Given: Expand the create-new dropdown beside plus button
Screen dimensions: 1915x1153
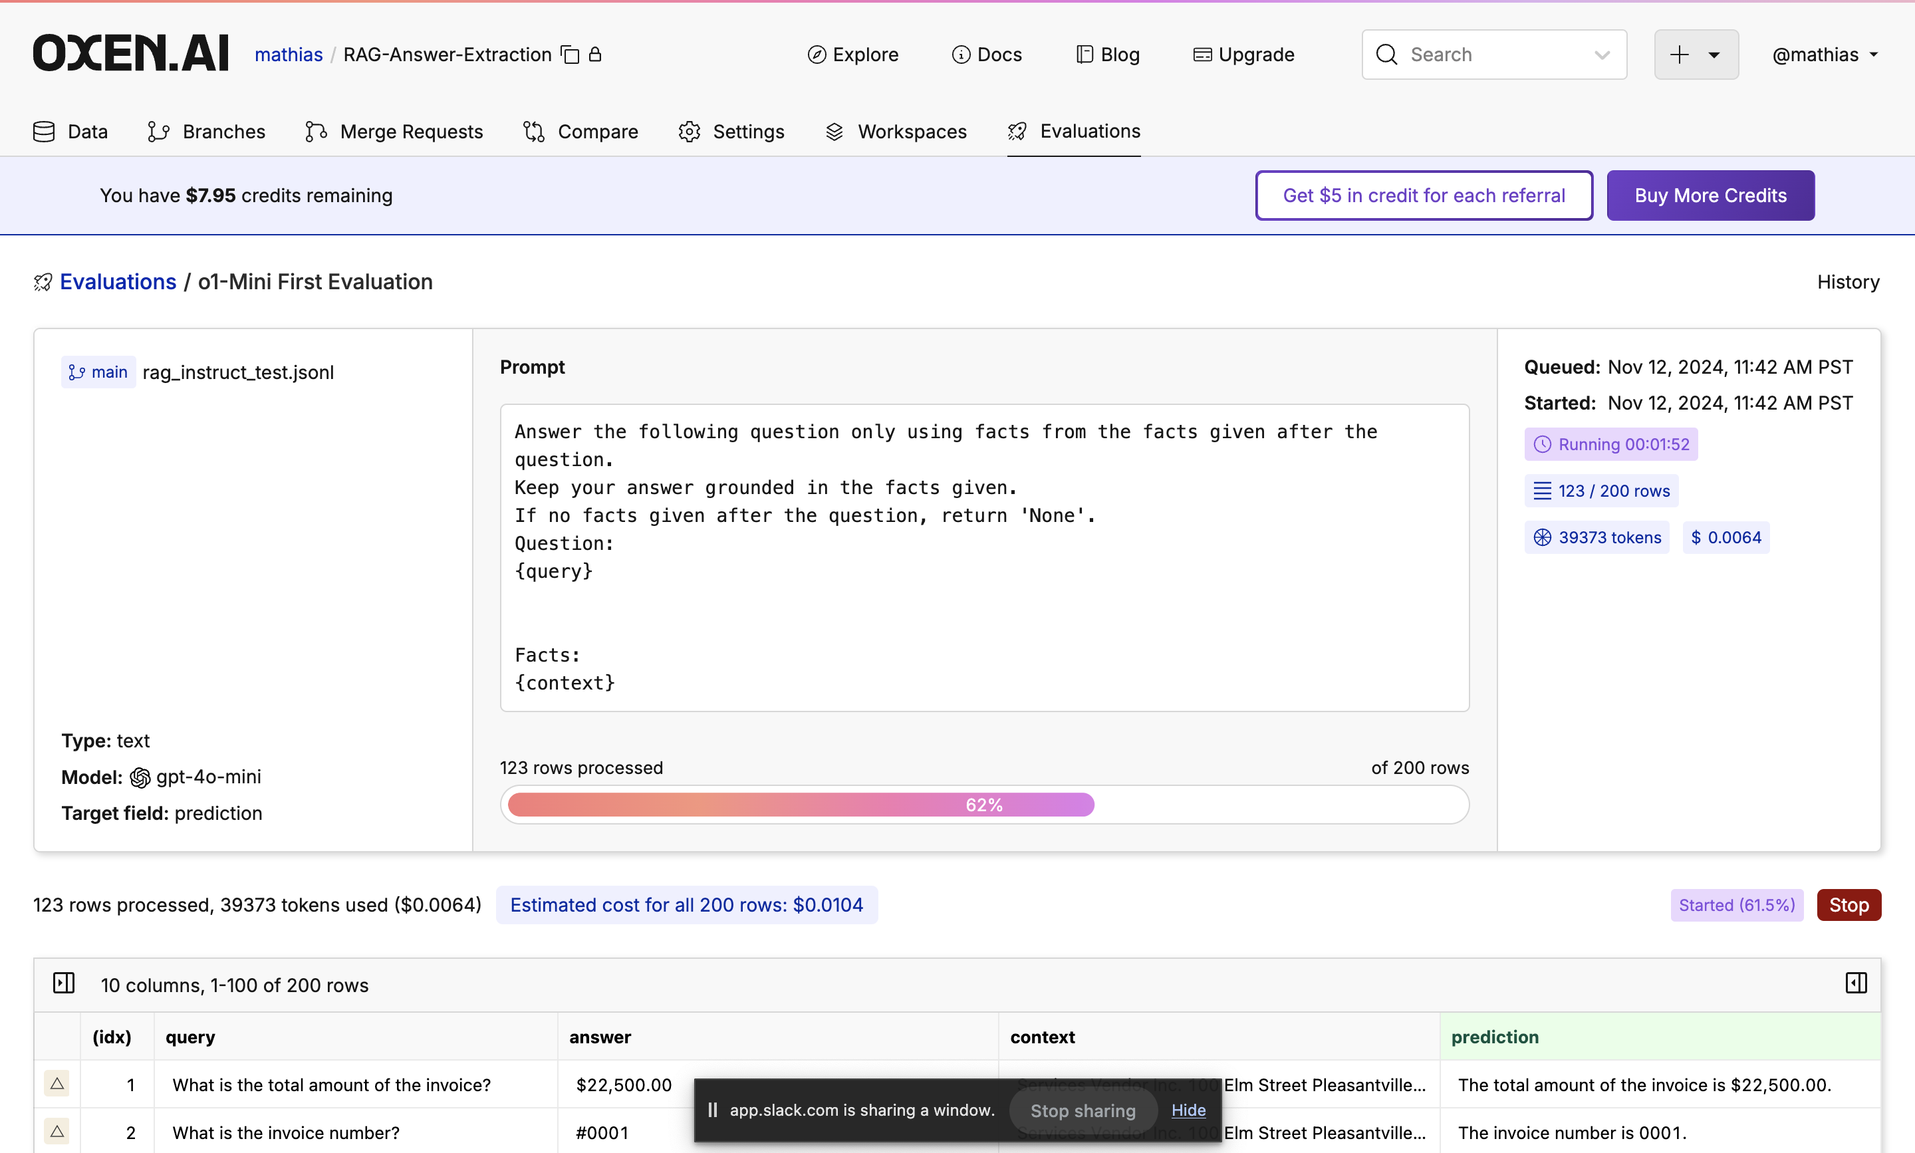Looking at the screenshot, I should click(1714, 55).
